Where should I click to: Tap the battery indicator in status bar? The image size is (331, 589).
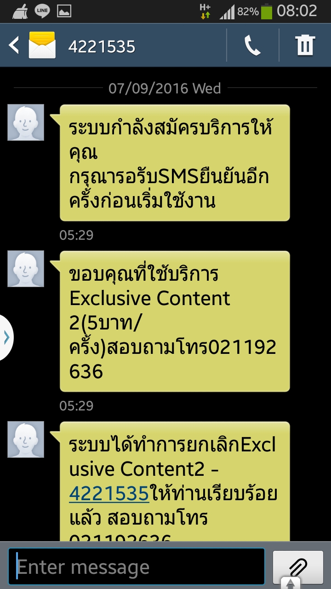pos(267,11)
